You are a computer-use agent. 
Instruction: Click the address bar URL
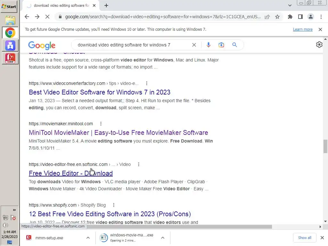pos(163,17)
